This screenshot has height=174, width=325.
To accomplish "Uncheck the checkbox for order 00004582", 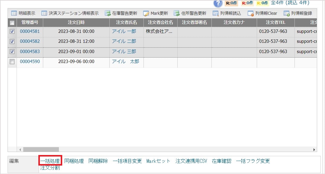I will click(x=12, y=41).
